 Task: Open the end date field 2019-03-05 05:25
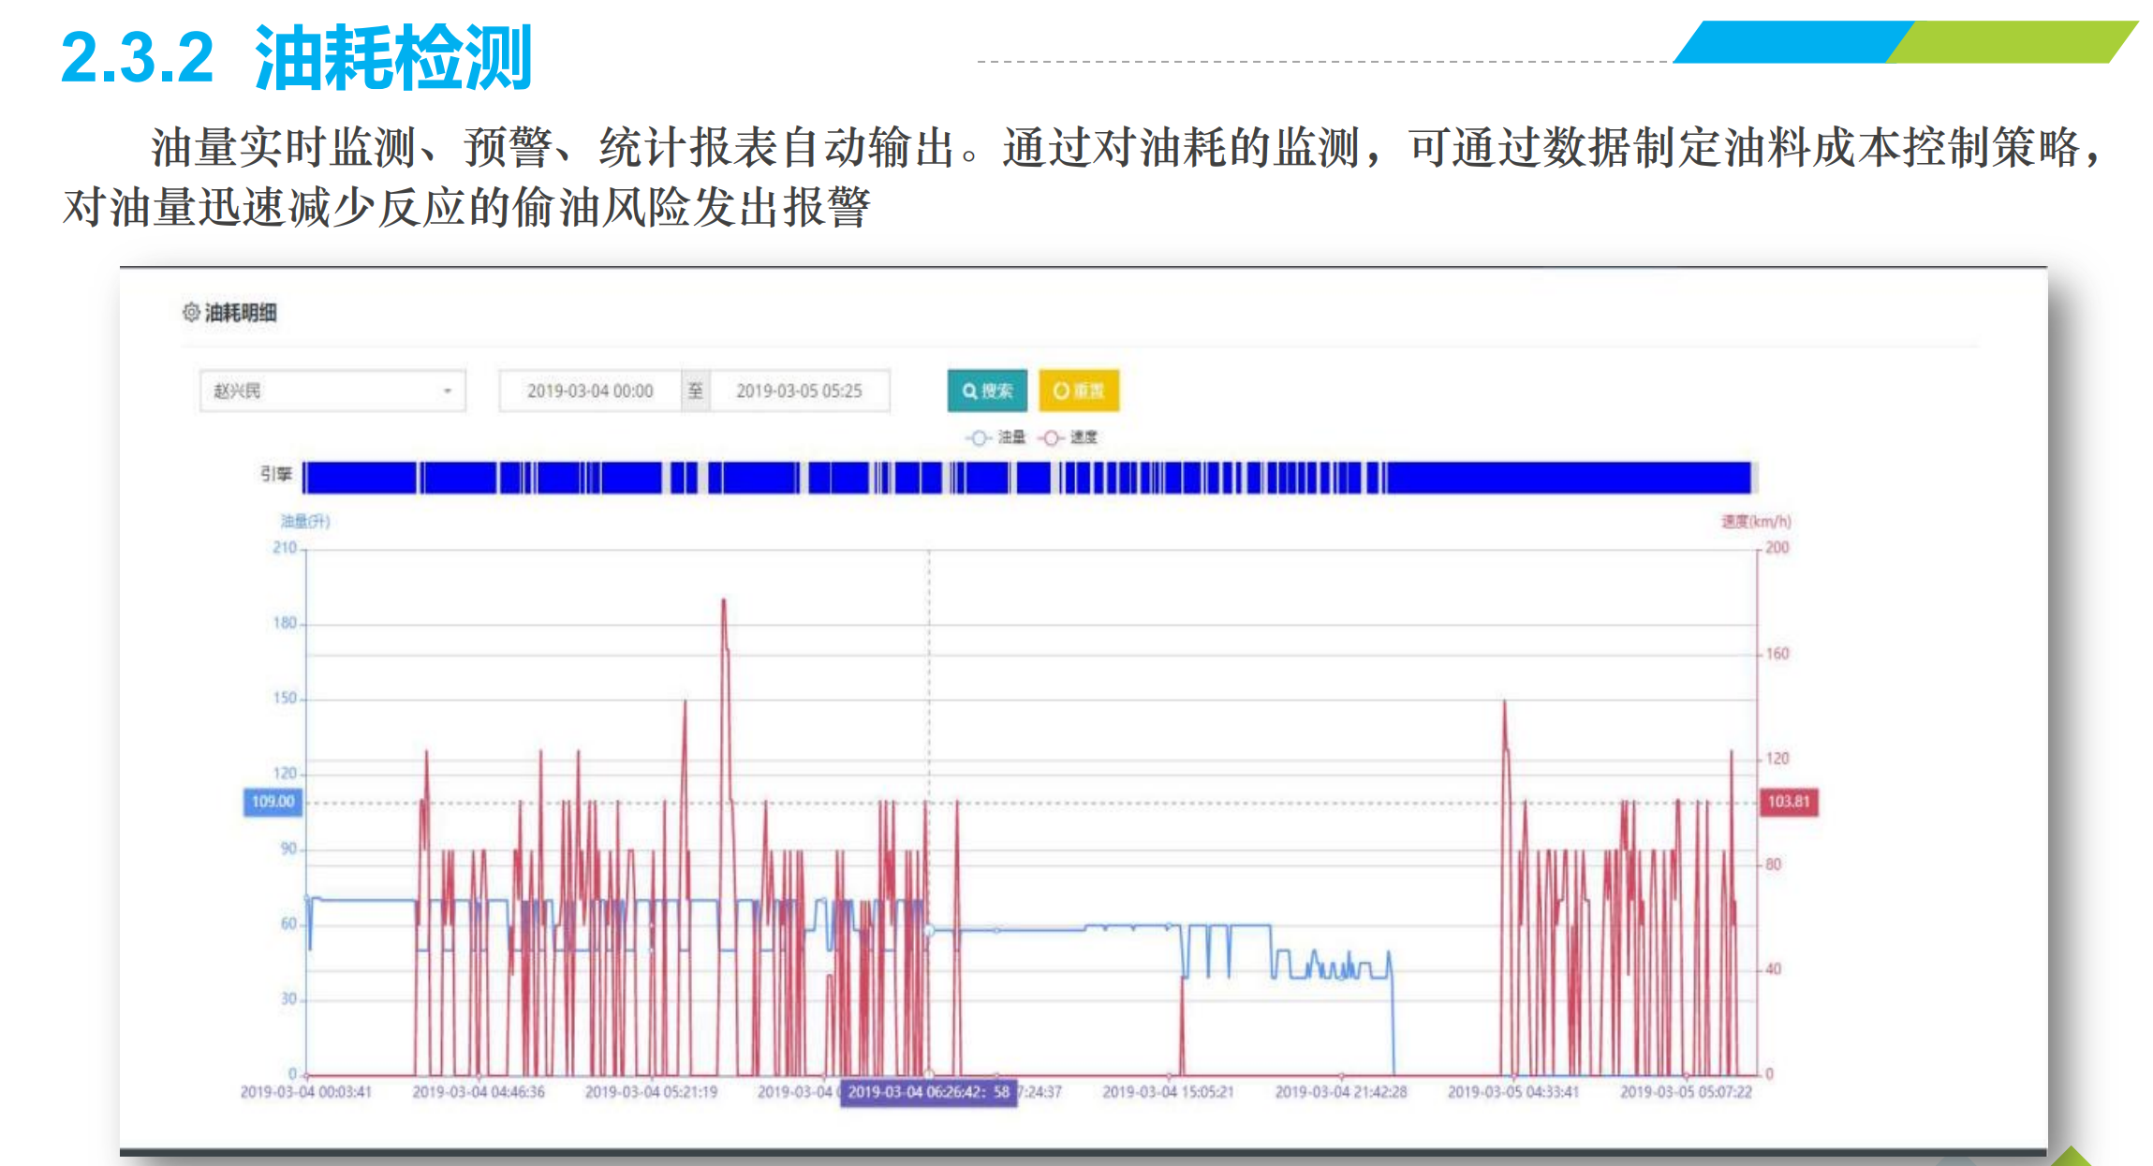point(799,391)
